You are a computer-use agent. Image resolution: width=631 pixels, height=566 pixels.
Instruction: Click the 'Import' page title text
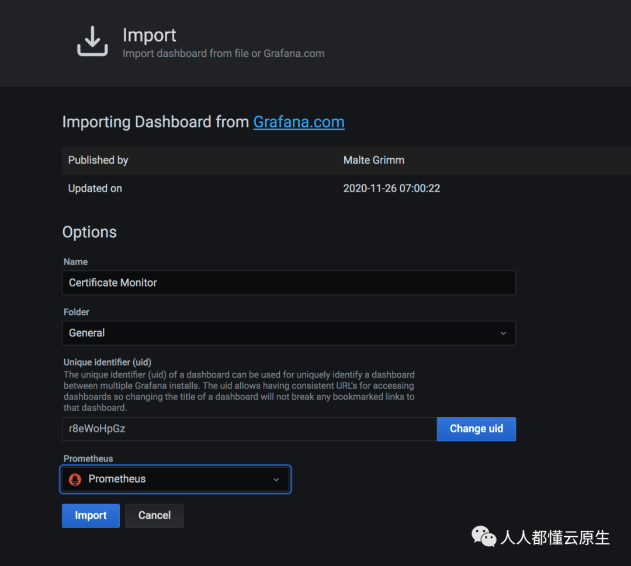click(150, 36)
